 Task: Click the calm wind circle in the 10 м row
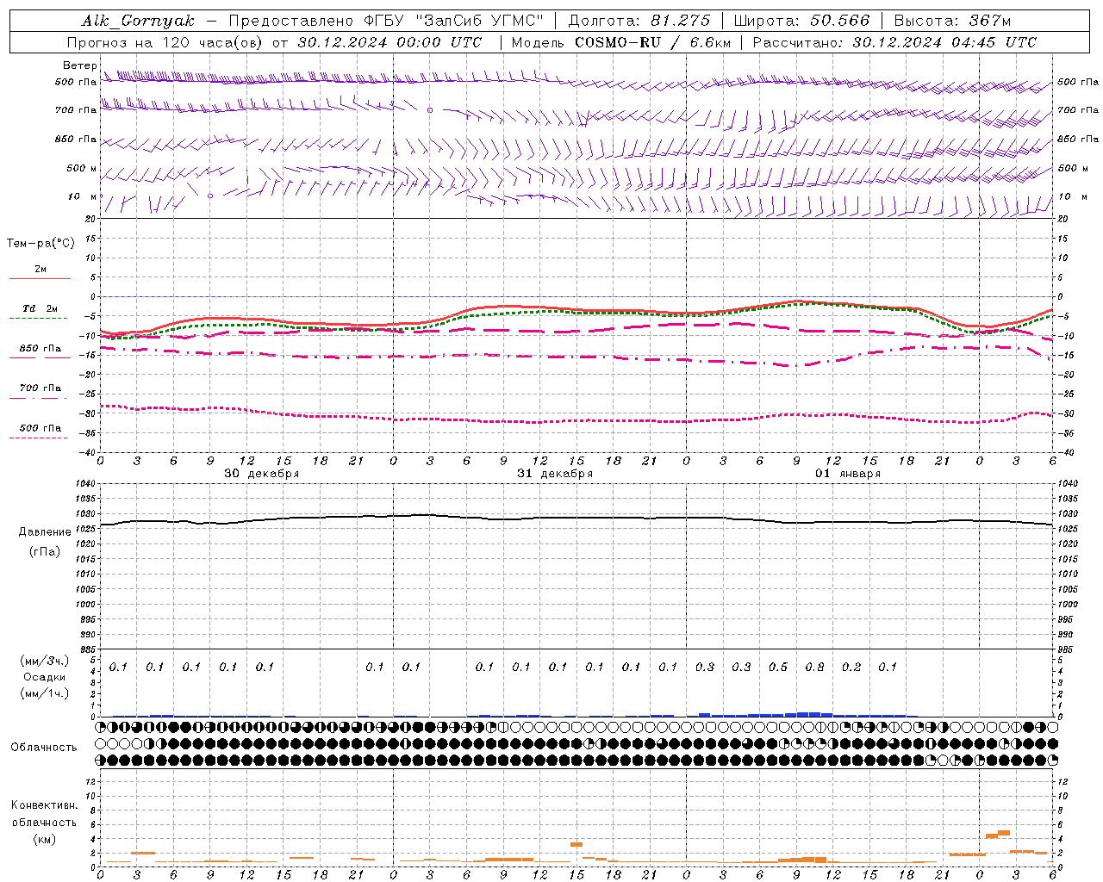point(210,196)
